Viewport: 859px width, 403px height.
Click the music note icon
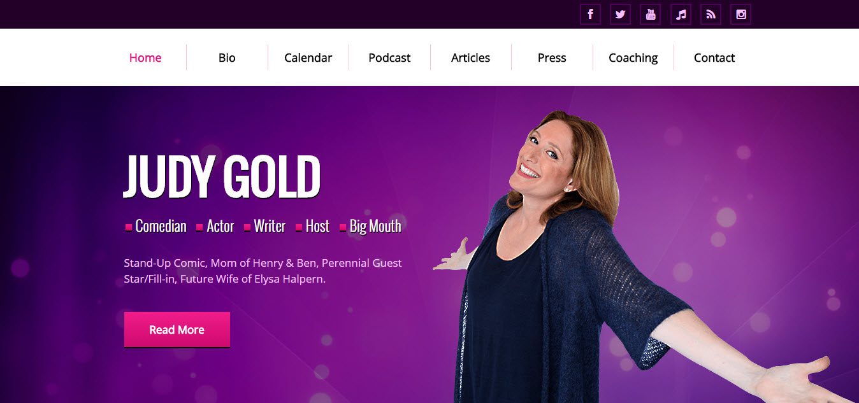point(681,14)
